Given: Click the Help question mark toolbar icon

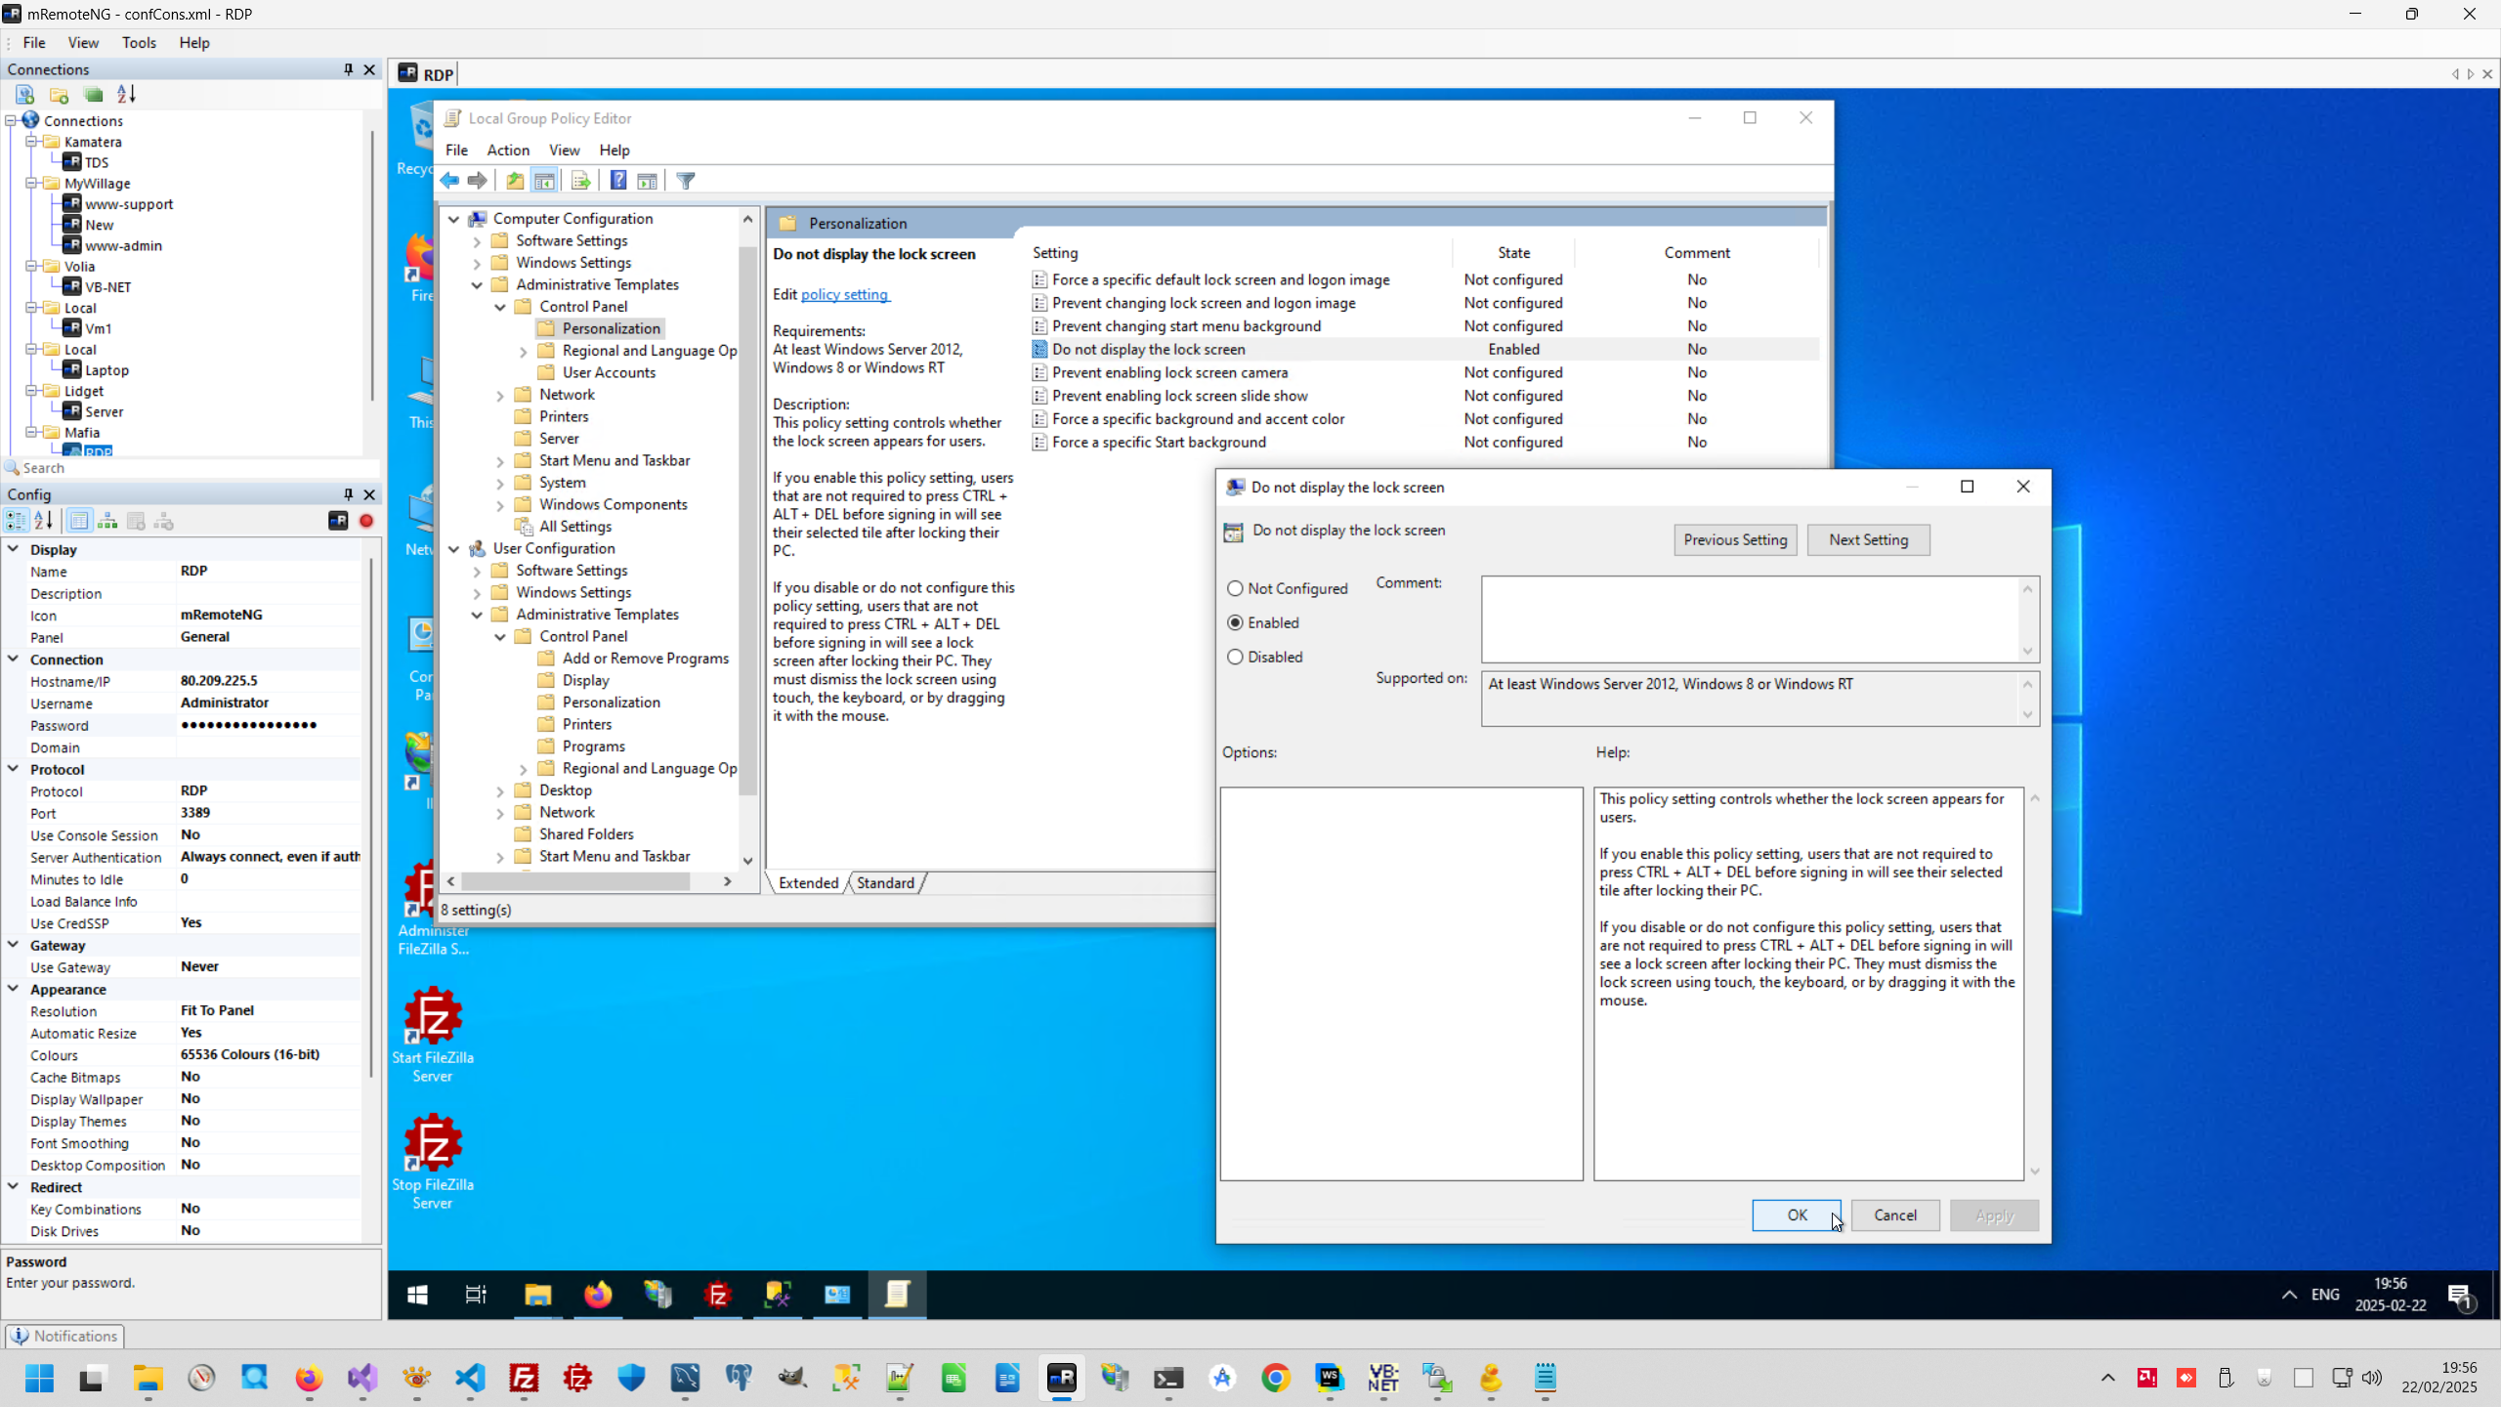Looking at the screenshot, I should (x=618, y=181).
